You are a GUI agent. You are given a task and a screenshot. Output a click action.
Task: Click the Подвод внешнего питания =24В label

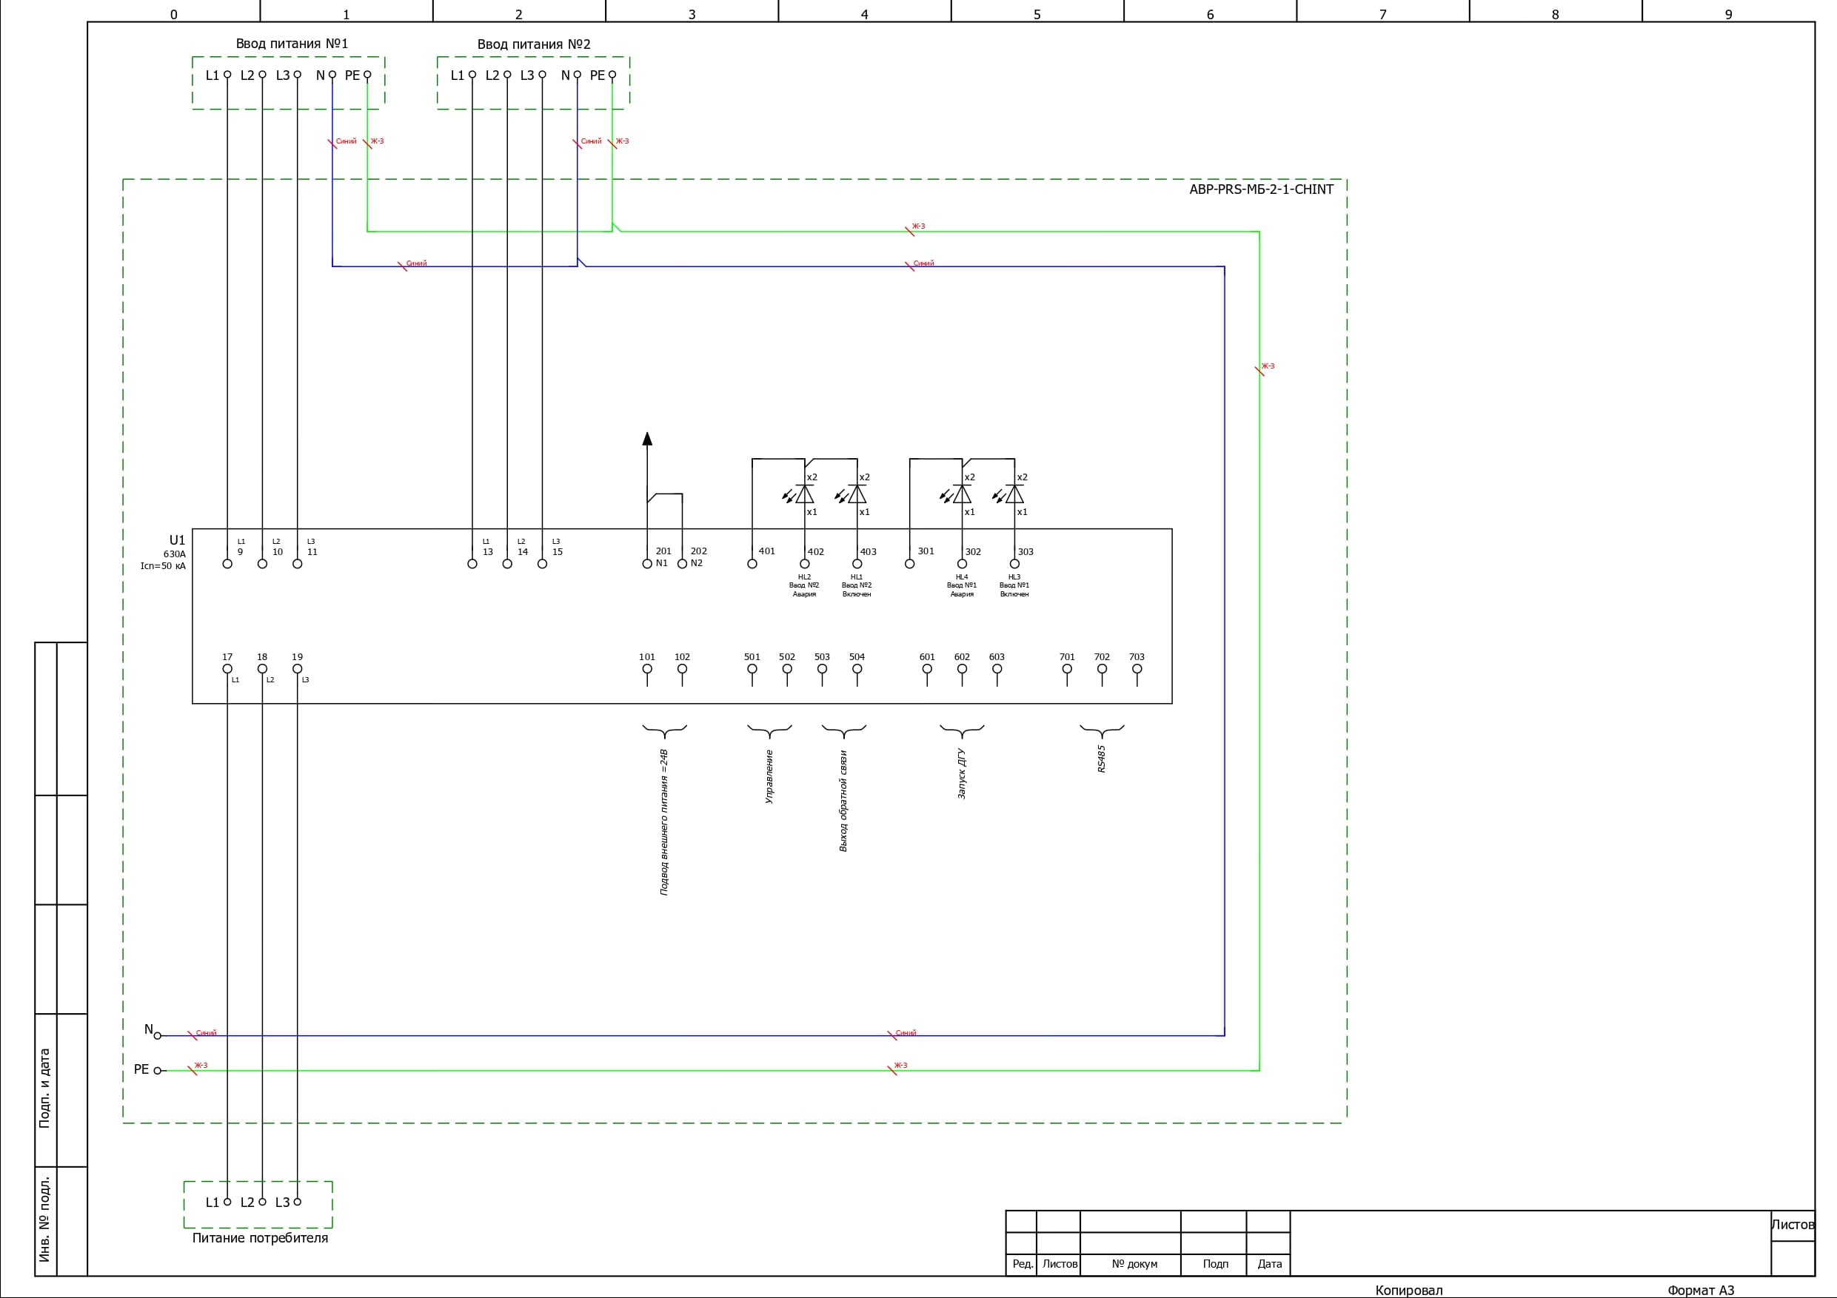click(x=664, y=821)
